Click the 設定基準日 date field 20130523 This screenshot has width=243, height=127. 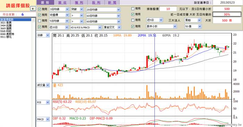pyautogui.click(x=227, y=2)
